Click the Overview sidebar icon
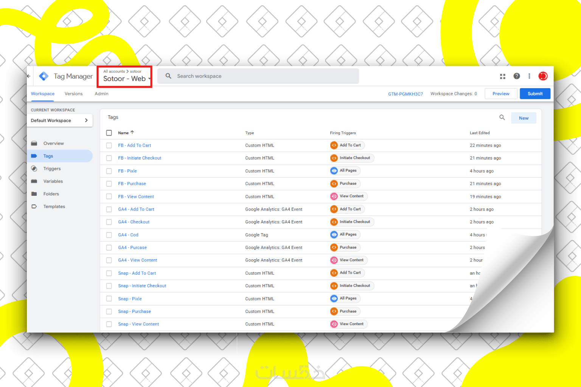Viewport: 581px width, 387px height. [x=34, y=143]
